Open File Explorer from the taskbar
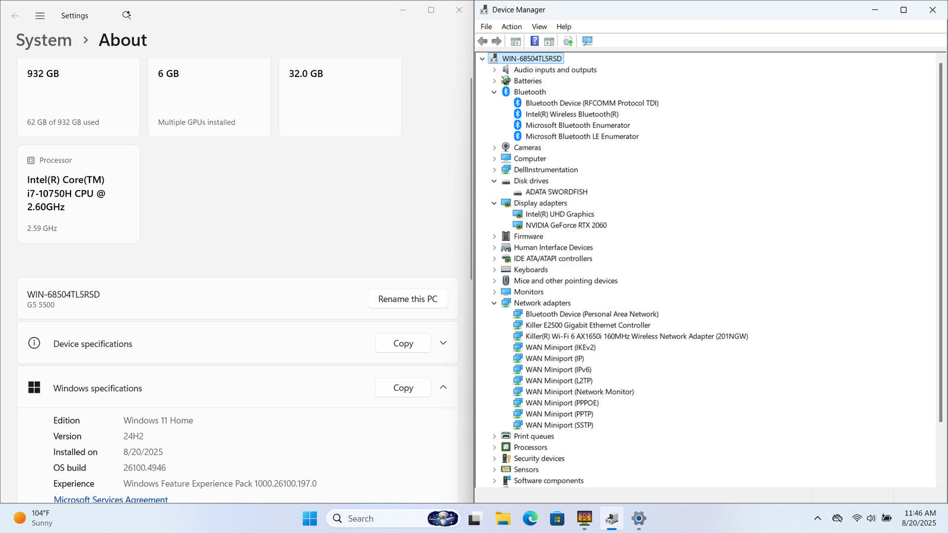This screenshot has height=533, width=948. [503, 519]
